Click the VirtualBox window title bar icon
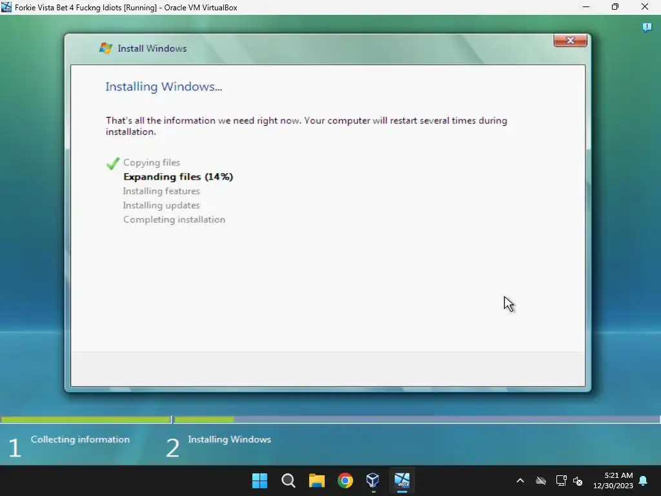This screenshot has width=661, height=496. click(6, 7)
